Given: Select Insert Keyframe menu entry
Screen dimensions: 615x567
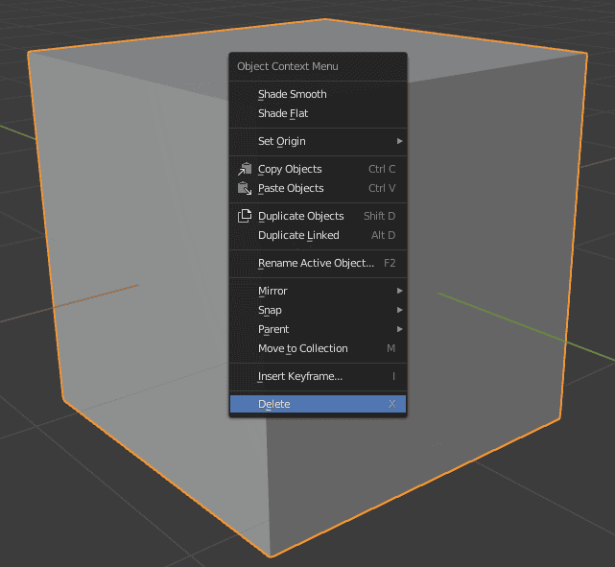Looking at the screenshot, I should click(x=318, y=376).
